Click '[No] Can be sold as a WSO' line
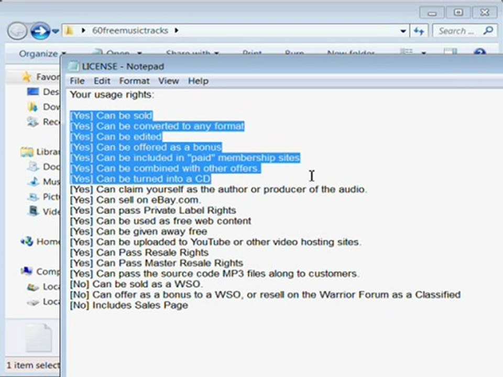The image size is (503, 377). point(136,284)
